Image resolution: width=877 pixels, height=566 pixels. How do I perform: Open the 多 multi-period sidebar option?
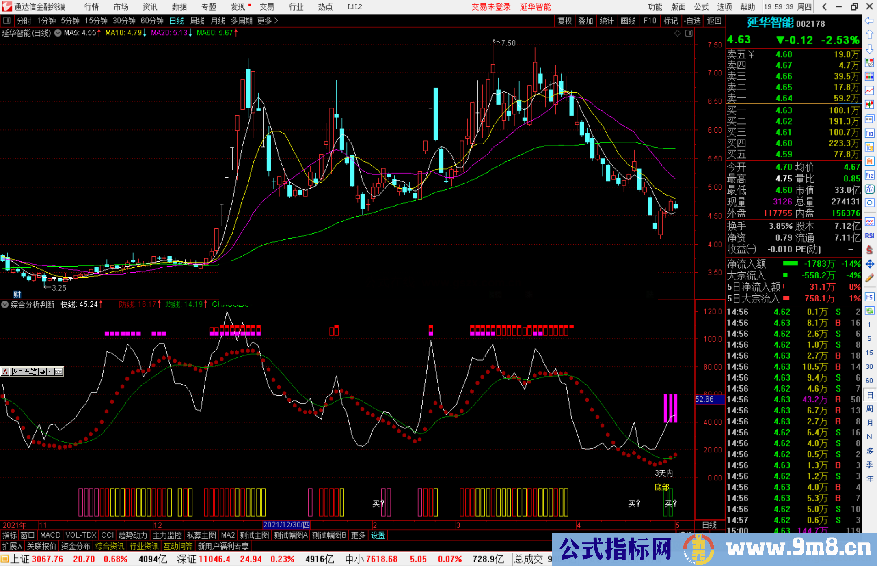(869, 451)
